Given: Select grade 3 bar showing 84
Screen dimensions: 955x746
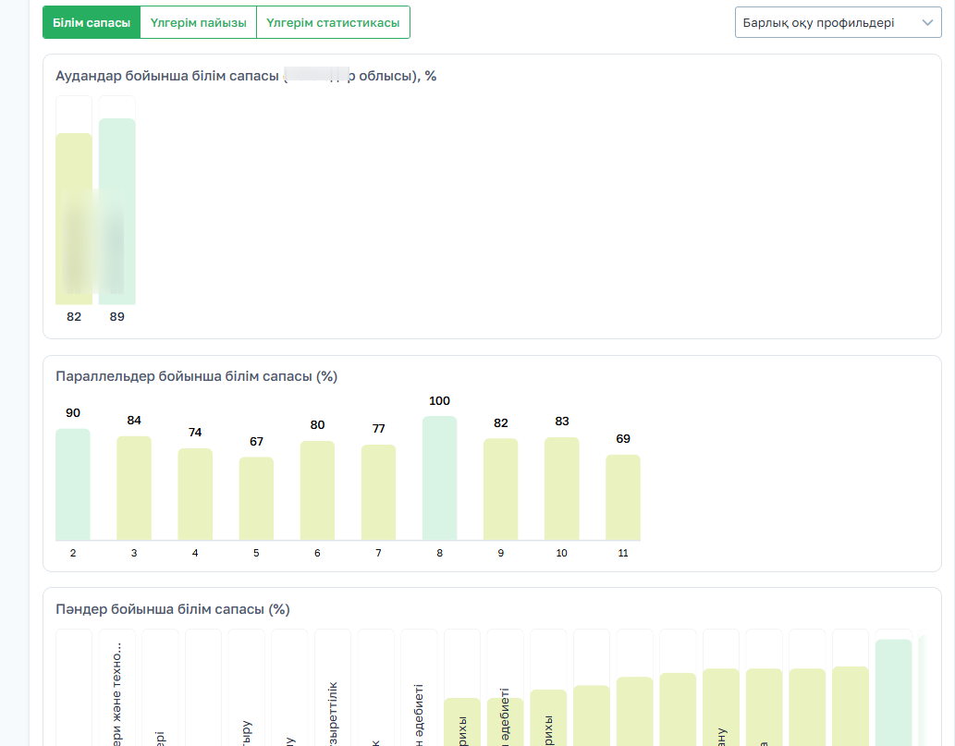Looking at the screenshot, I should point(134,488).
